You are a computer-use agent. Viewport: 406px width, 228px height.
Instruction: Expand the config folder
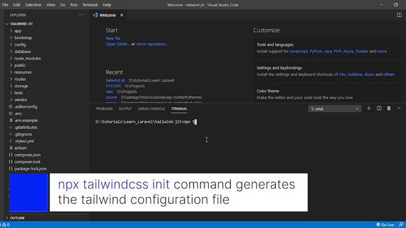pos(20,45)
